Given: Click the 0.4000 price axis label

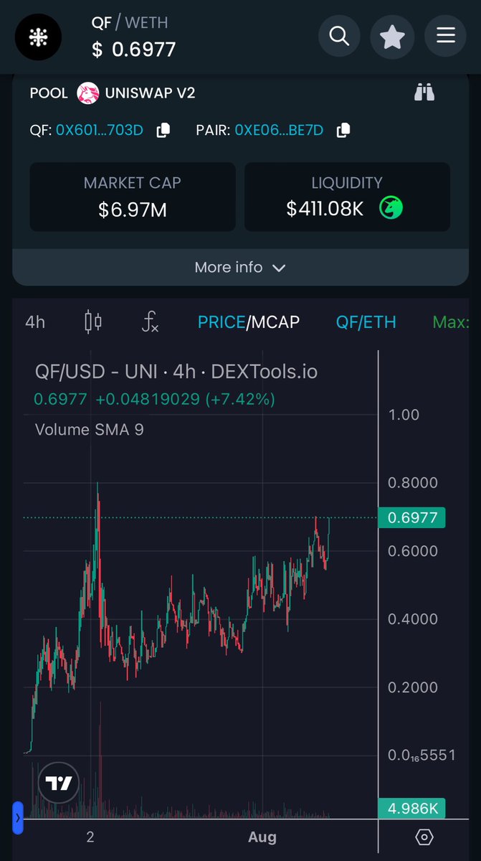Looking at the screenshot, I should (413, 619).
